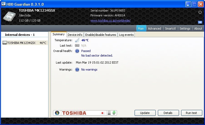The height and width of the screenshot is (125, 205).
Task: Click the green spiral icon
Action: click(x=114, y=113)
